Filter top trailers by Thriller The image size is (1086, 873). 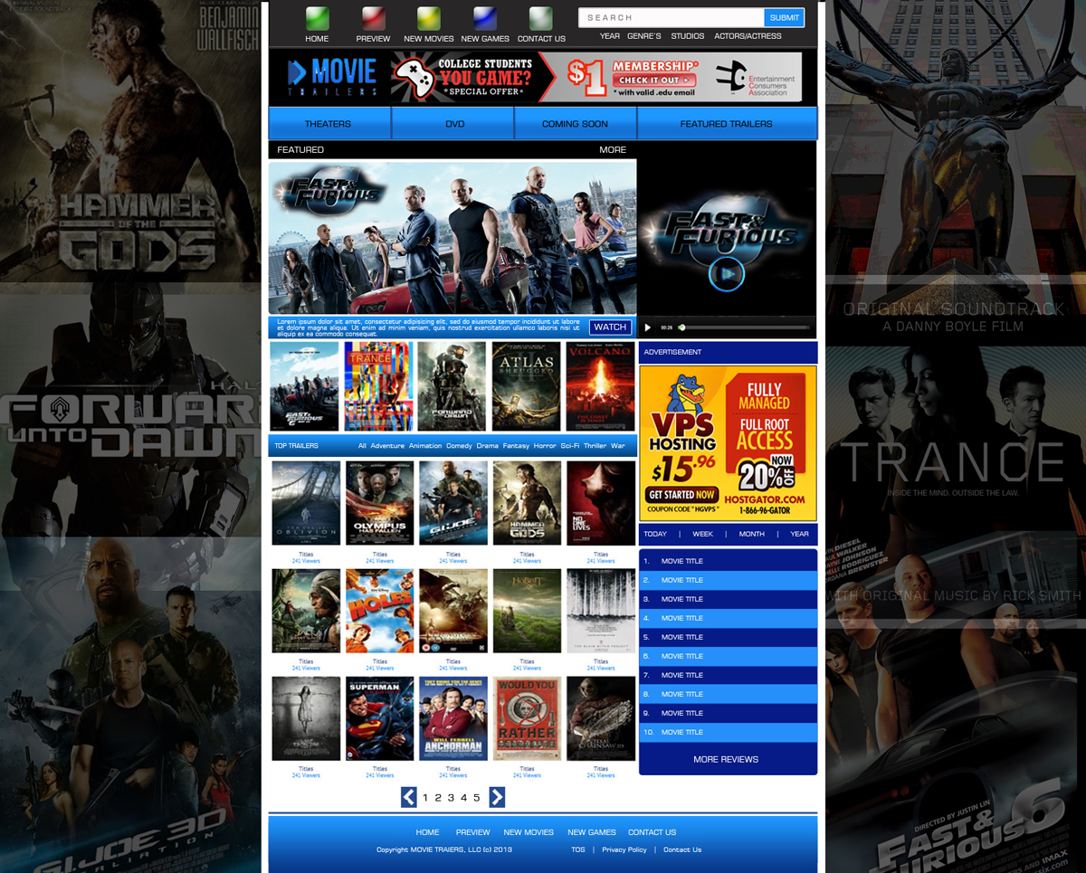tap(595, 446)
